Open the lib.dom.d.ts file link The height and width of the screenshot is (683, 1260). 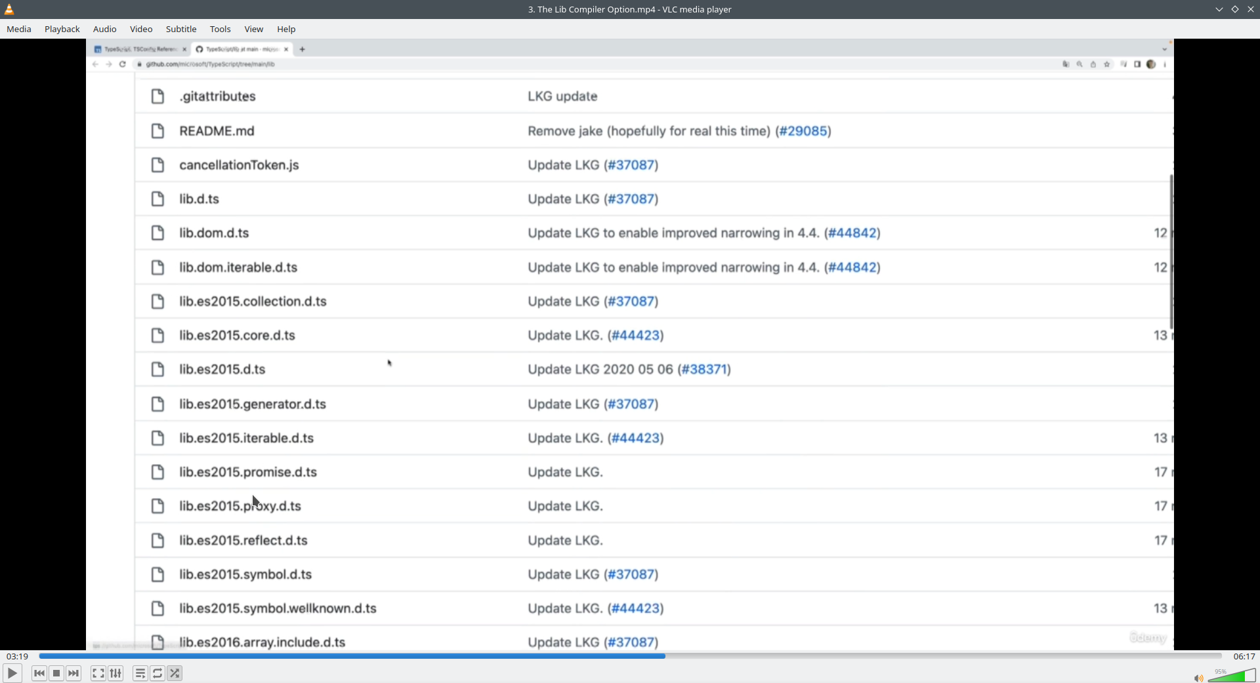214,233
